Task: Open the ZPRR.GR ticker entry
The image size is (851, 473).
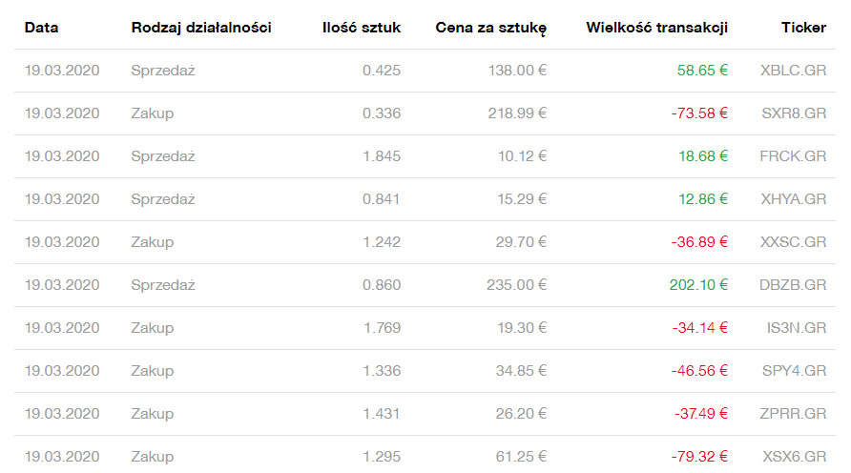Action: pos(794,414)
